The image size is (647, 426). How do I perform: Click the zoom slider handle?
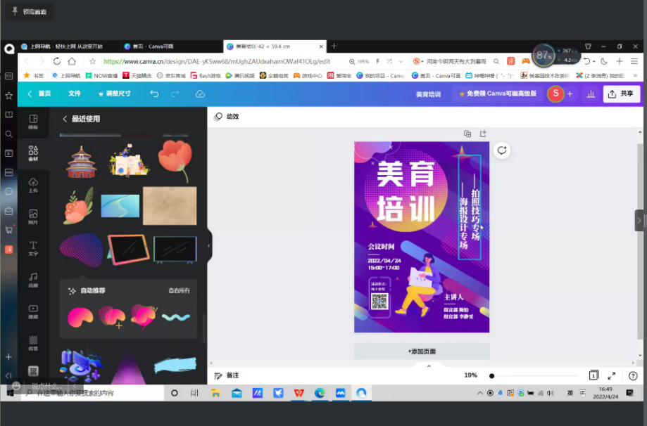[491, 376]
